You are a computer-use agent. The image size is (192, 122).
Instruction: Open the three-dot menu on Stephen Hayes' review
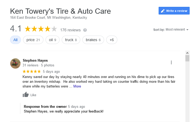[171, 62]
